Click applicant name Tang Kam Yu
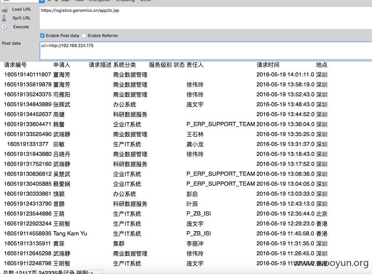Image resolution: width=372 pixels, height=274 pixels. click(70, 233)
